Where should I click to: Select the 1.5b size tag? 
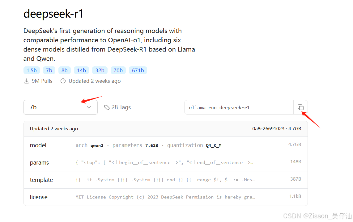tap(32, 70)
